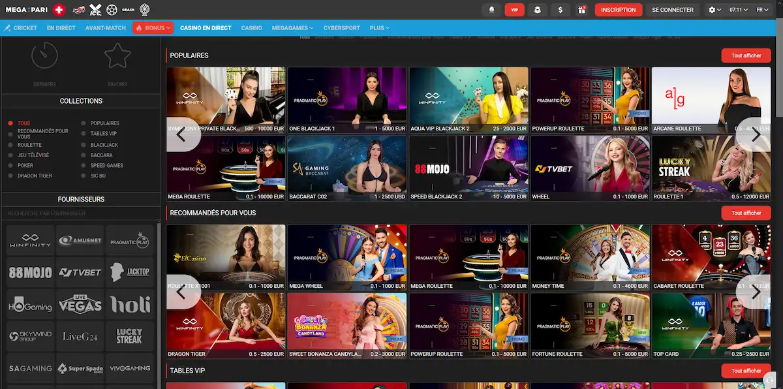783x389 pixels.
Task: Open Casino en direct tab
Action: point(206,28)
